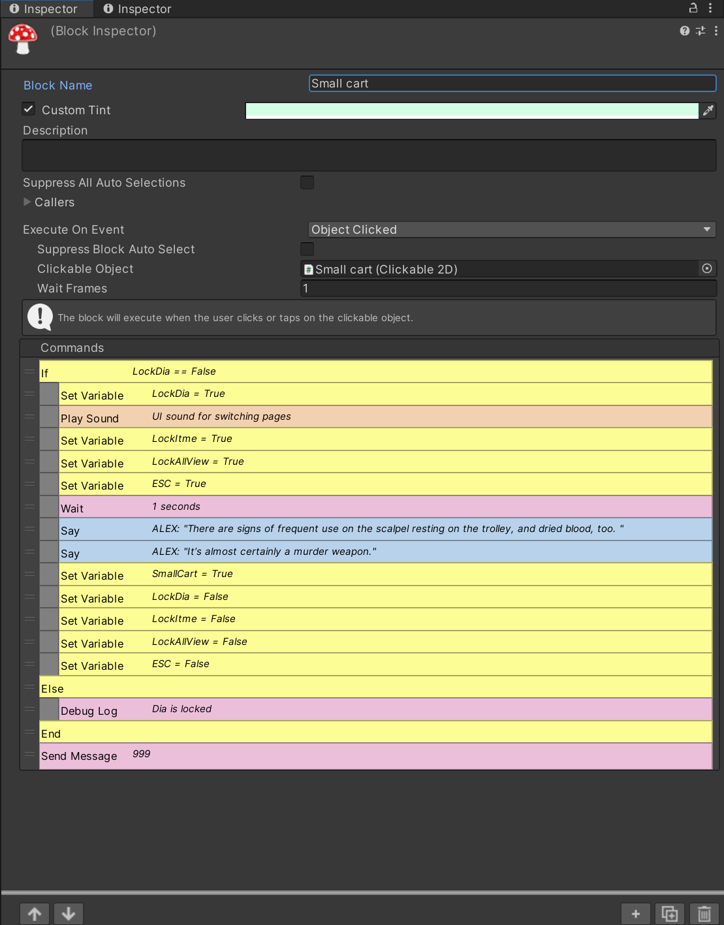Select Set Variable LockAllView = True command
The image size is (724, 925).
[385, 462]
